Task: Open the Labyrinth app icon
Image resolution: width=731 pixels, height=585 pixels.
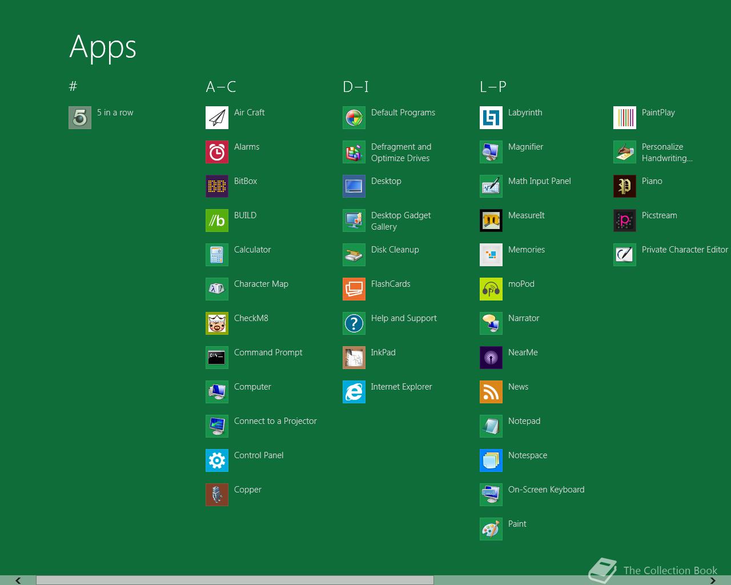Action: point(491,118)
